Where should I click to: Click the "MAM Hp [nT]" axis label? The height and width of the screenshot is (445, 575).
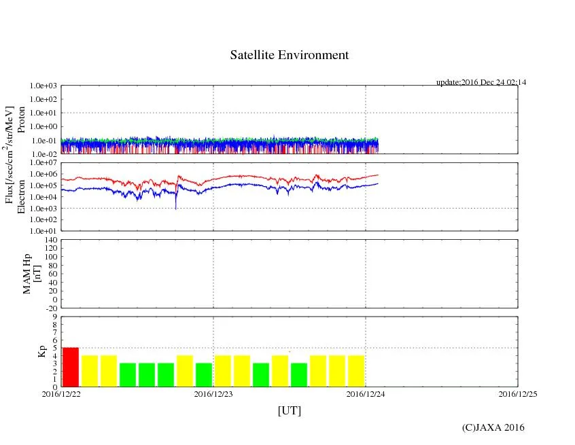point(31,274)
